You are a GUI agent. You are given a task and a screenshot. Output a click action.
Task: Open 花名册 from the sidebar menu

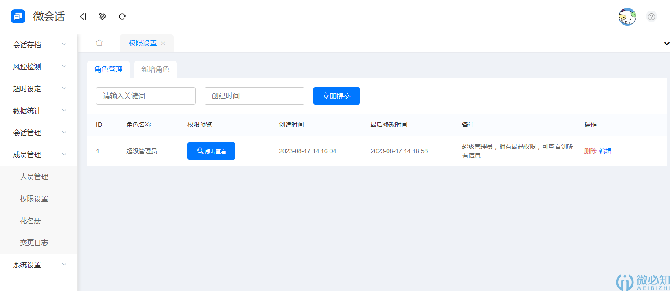(30, 221)
